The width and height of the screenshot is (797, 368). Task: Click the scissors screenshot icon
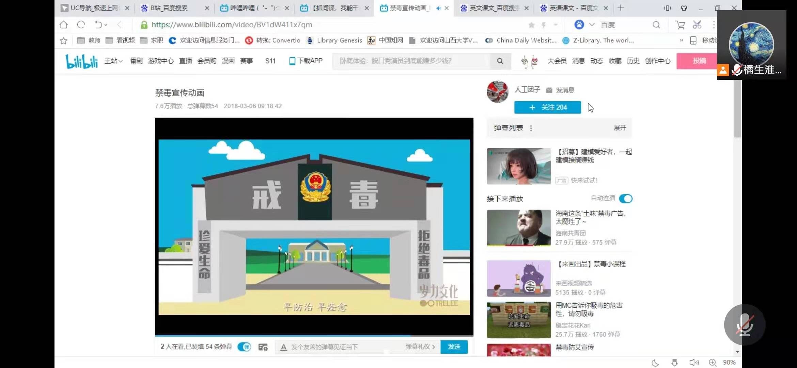point(697,25)
